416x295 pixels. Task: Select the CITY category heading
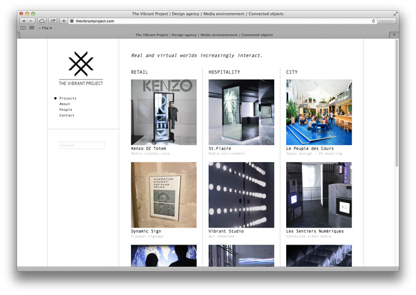point(292,72)
